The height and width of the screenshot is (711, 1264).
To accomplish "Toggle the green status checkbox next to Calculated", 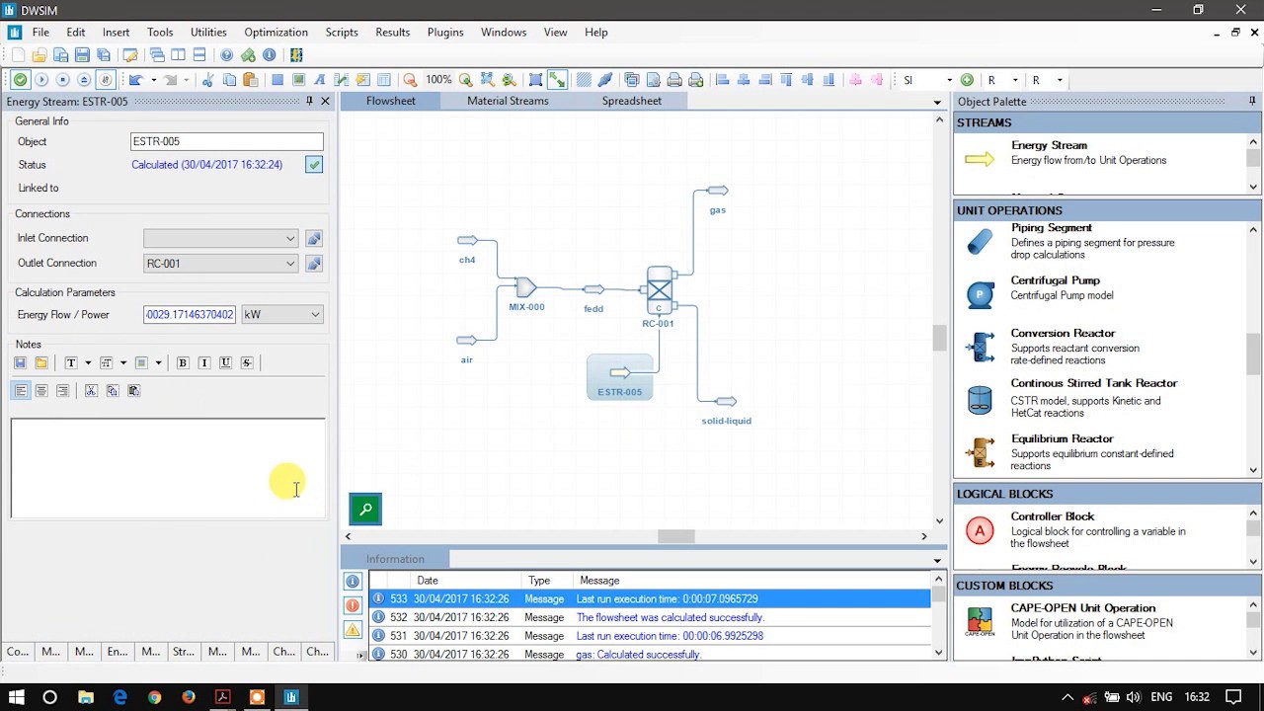I will point(314,165).
